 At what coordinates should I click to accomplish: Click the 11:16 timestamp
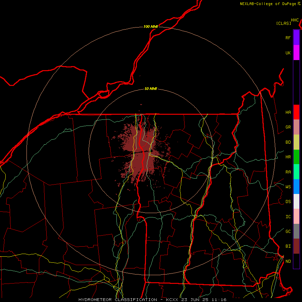click(x=219, y=300)
